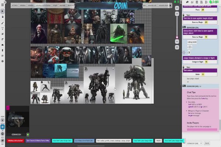Click the audio settings icon bottom left
This screenshot has width=221, height=147.
(3, 120)
